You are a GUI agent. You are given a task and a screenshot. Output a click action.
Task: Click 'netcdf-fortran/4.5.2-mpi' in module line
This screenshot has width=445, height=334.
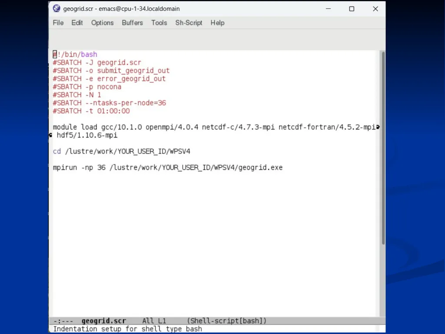point(327,127)
